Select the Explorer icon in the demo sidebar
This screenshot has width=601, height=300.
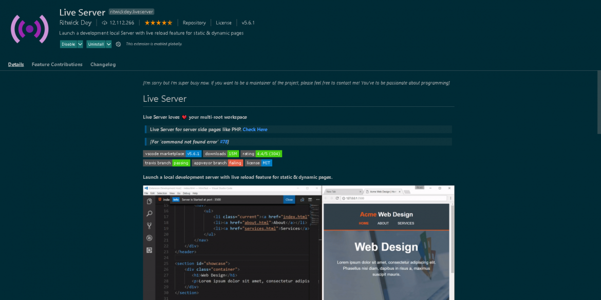pos(149,201)
